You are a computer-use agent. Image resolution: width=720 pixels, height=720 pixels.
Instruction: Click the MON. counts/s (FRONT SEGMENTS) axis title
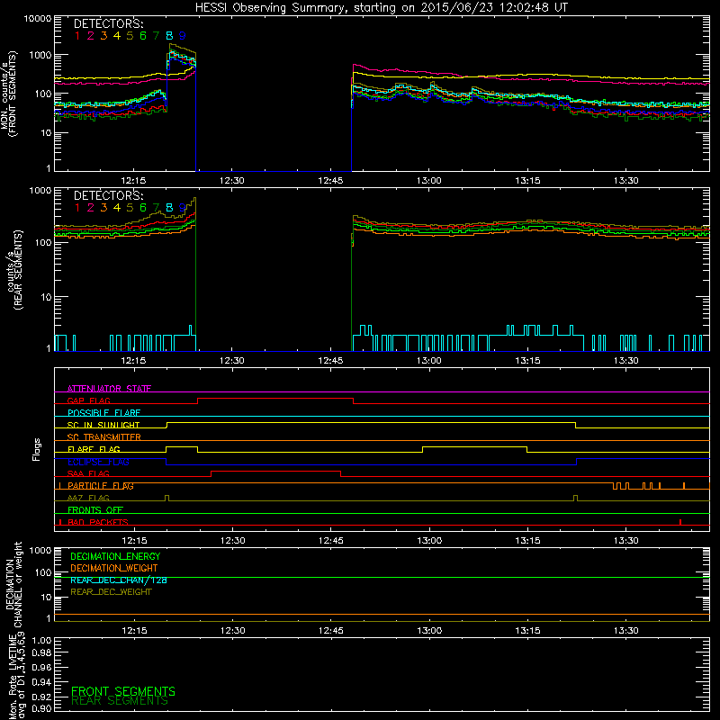(x=8, y=94)
